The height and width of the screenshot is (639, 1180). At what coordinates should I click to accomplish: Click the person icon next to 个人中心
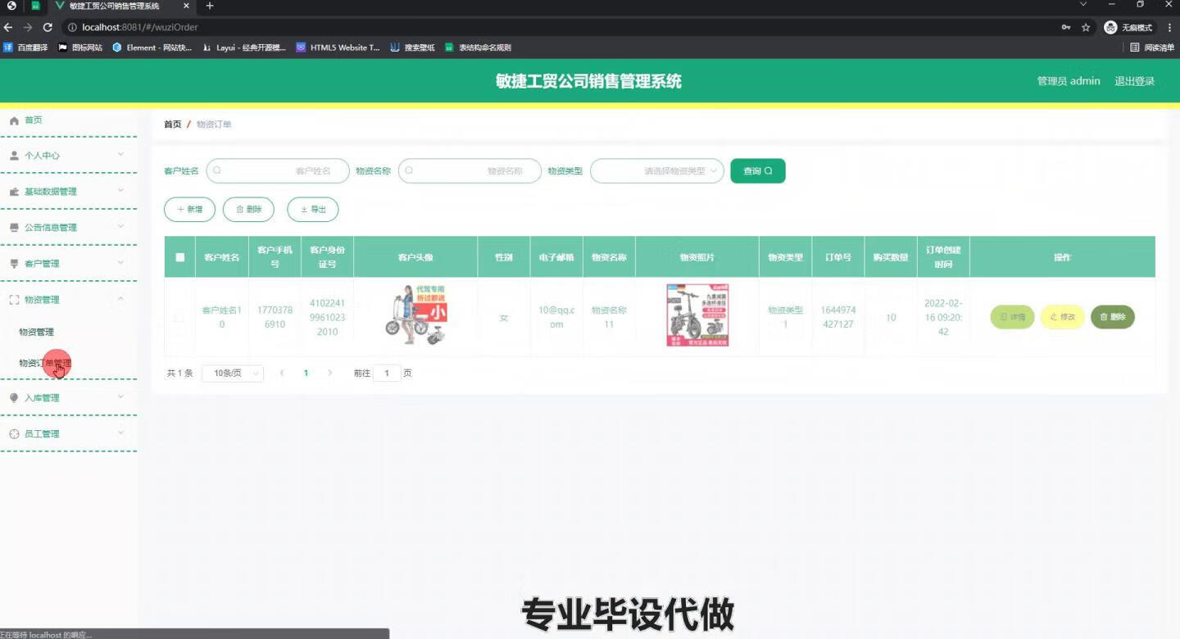(13, 155)
